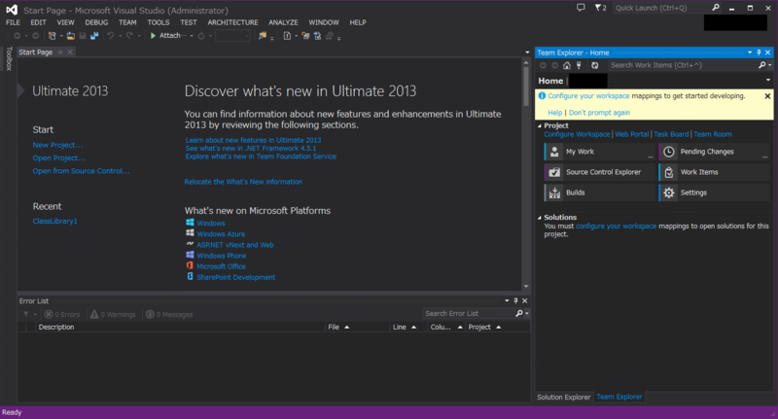Click Open from Source Control... link

(81, 171)
